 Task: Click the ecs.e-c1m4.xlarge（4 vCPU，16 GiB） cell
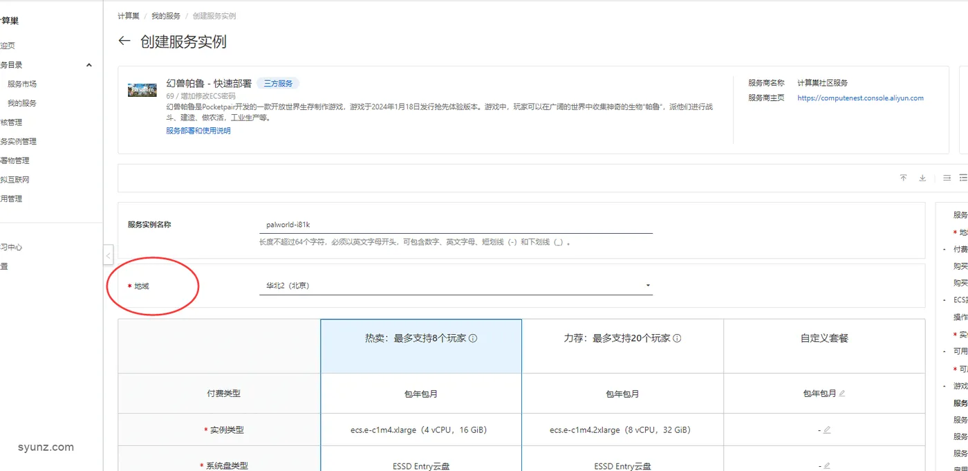click(x=421, y=430)
